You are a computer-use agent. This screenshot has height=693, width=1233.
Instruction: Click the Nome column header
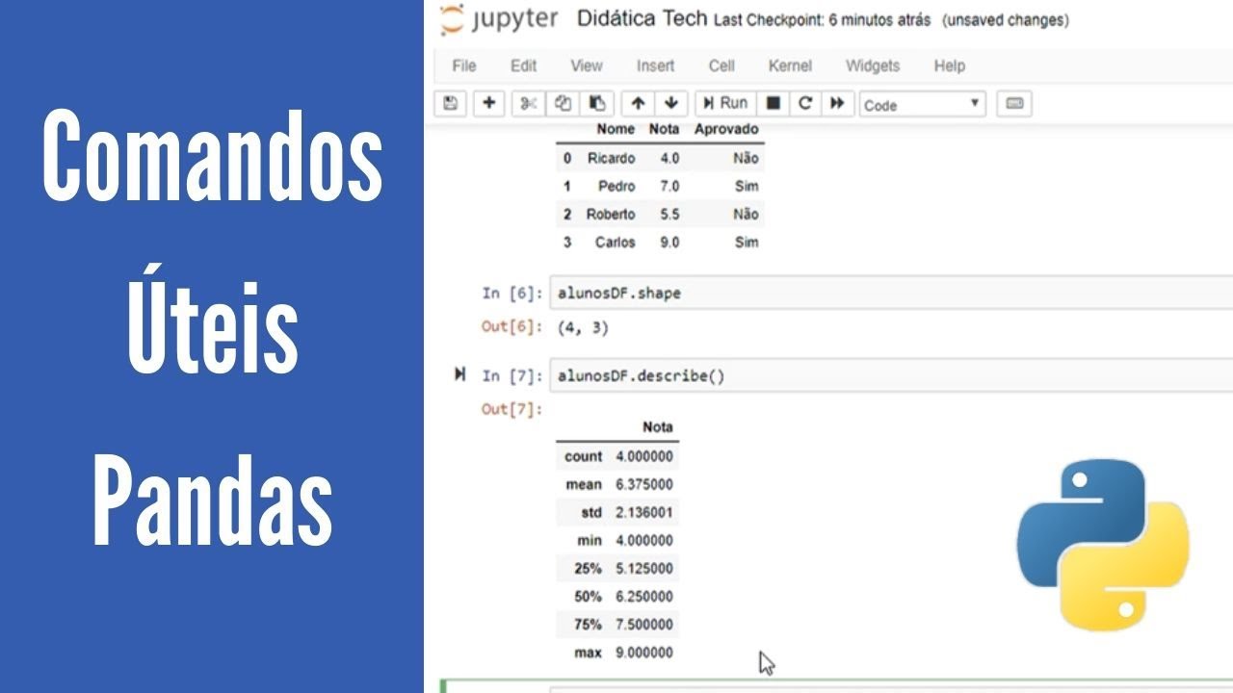[x=616, y=129]
